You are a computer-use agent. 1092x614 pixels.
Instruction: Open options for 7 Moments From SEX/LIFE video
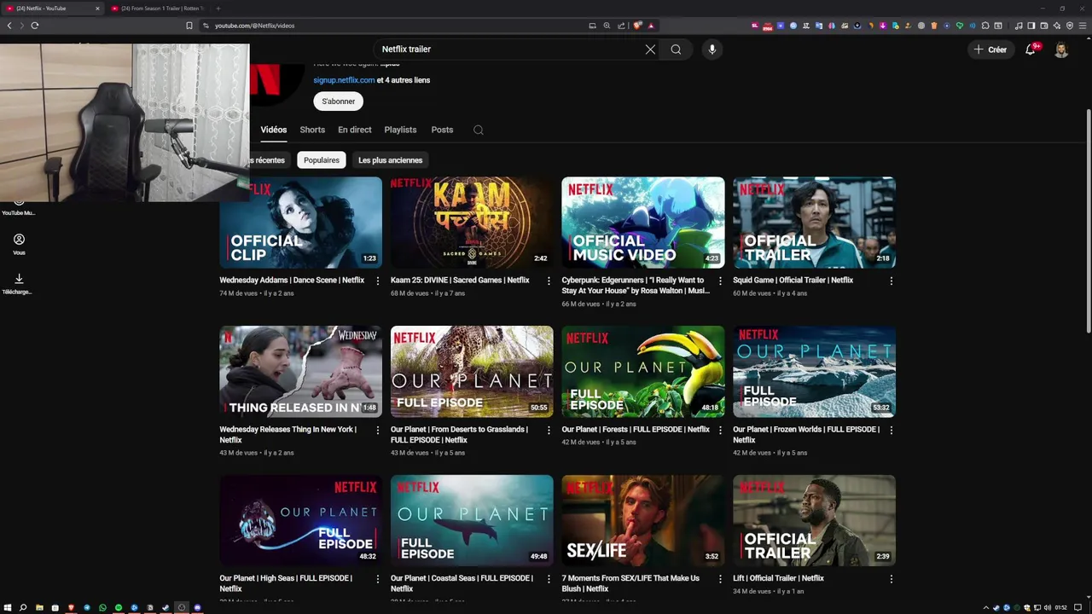pos(720,579)
